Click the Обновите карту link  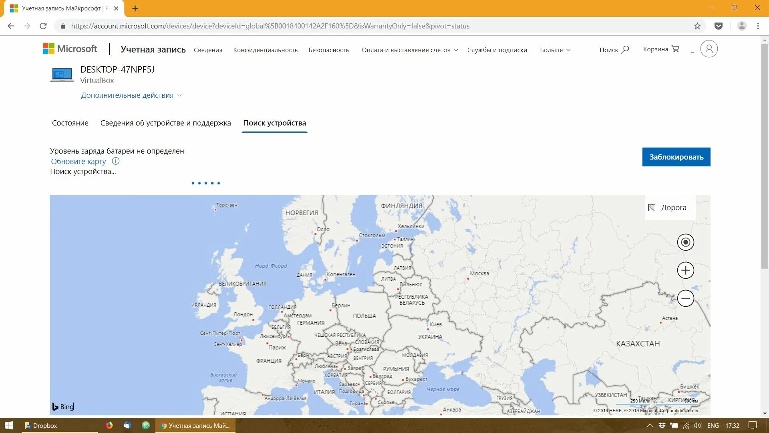(79, 161)
